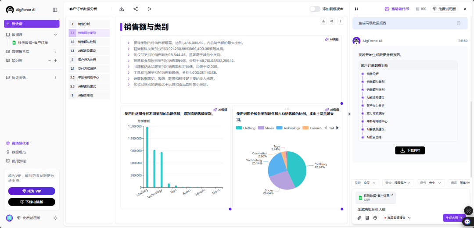Click the collapse-panel arrows icon in chat header
The image size is (474, 228).
[x=356, y=9]
